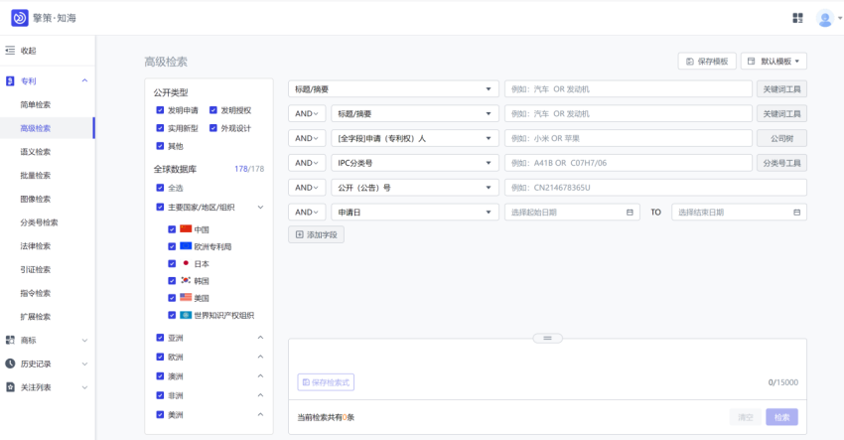Image resolution: width=844 pixels, height=440 pixels.
Task: Open the user avatar menu
Action: coord(824,18)
